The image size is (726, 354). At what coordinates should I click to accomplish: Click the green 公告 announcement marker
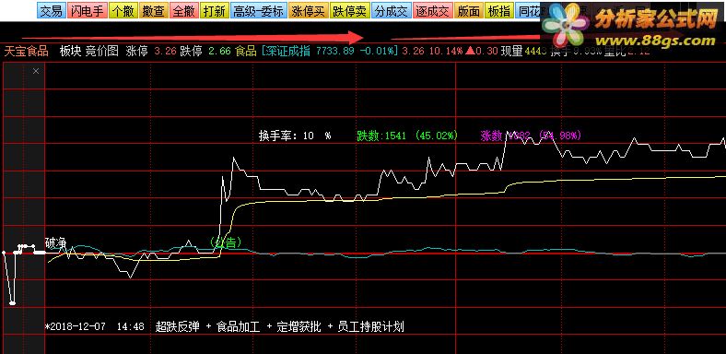coord(226,242)
